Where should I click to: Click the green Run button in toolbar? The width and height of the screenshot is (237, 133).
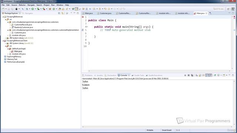[33, 9]
